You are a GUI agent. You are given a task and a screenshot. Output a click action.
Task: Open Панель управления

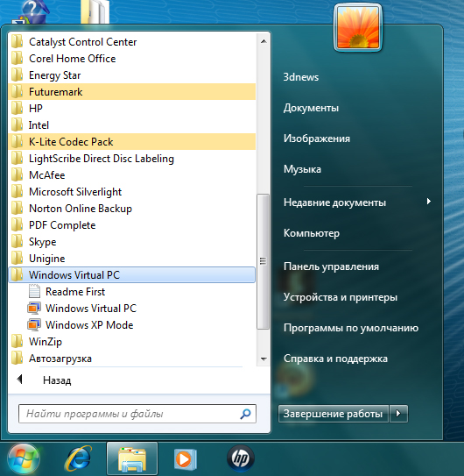pyautogui.click(x=331, y=266)
